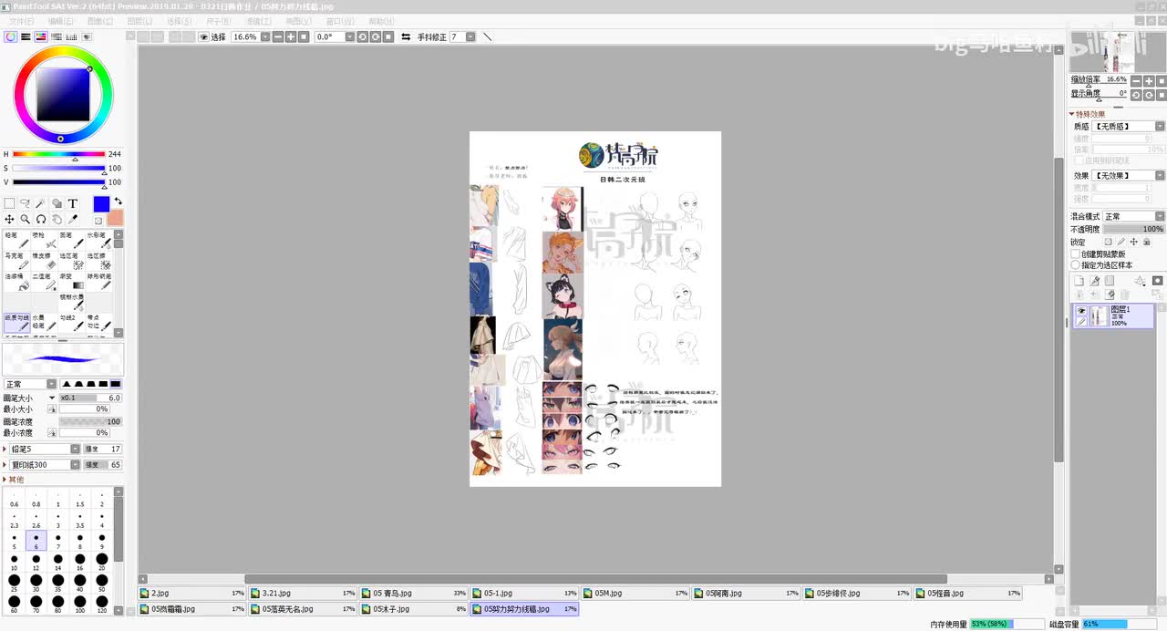Viewport: 1167px width, 631px height.
Task: Select brush size 2.6 preset
Action: (x=36, y=520)
